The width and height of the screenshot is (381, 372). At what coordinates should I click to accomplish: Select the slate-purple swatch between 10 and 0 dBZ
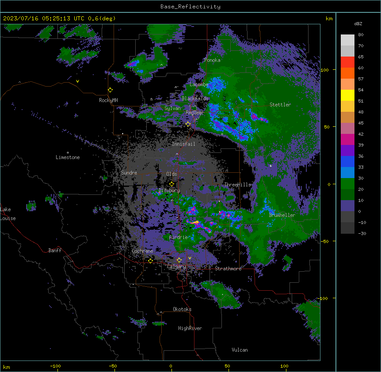[x=347, y=206]
